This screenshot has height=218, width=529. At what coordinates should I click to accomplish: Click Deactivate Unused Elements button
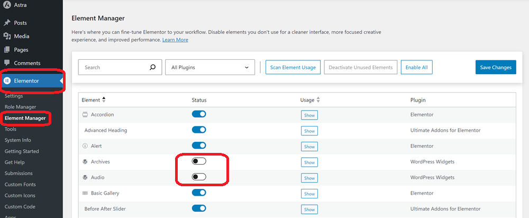[x=361, y=67]
